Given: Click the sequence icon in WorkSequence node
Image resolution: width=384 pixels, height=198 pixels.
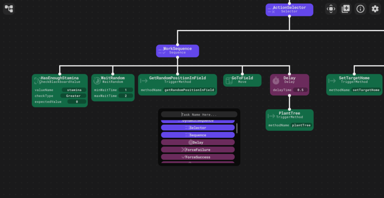Looking at the screenshot, I should pos(162,51).
